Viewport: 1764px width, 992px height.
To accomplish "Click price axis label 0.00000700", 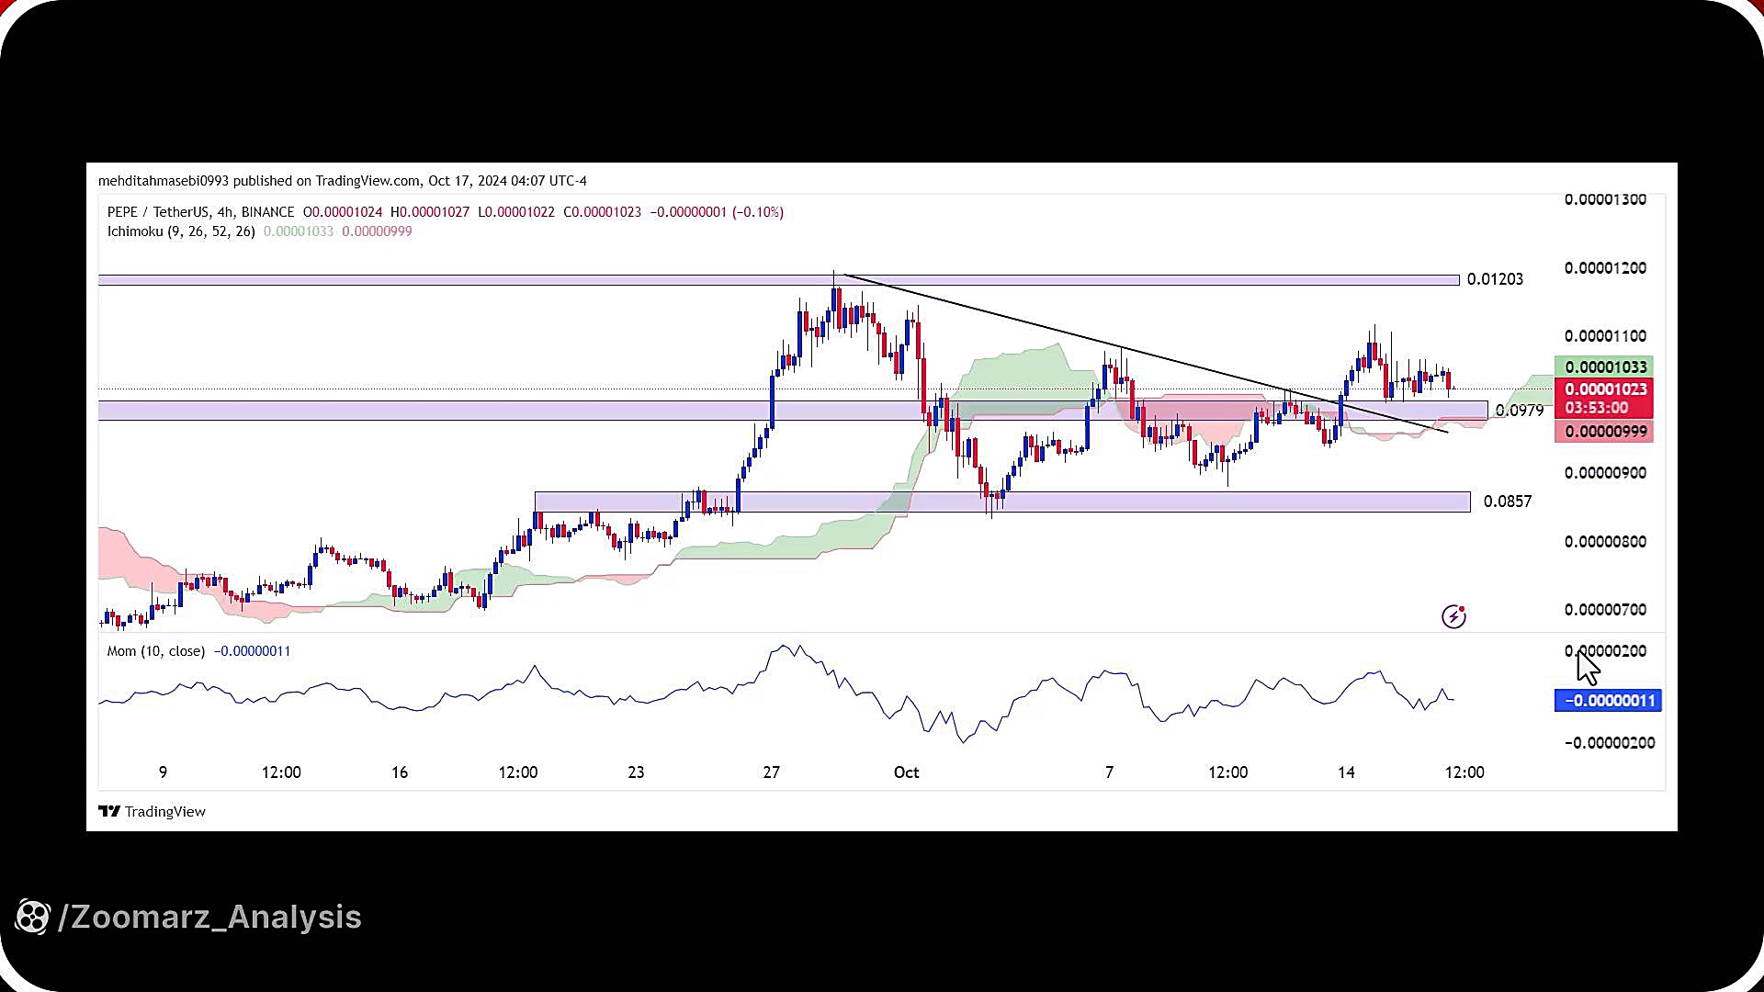I will [x=1605, y=610].
